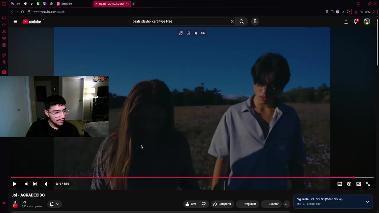379x213 pixels.
Task: Open more actions three-dot menu
Action: click(287, 204)
